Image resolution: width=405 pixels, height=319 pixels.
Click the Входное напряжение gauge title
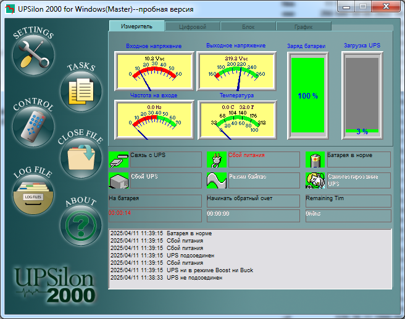pos(154,46)
